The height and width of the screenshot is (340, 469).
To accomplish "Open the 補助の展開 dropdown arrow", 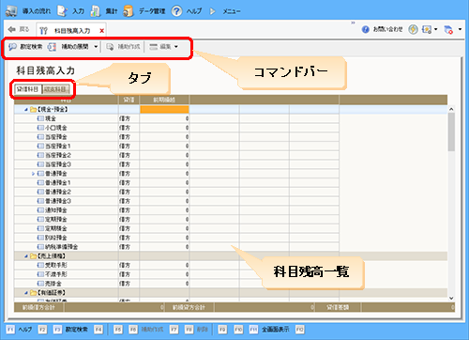I will click(x=96, y=47).
